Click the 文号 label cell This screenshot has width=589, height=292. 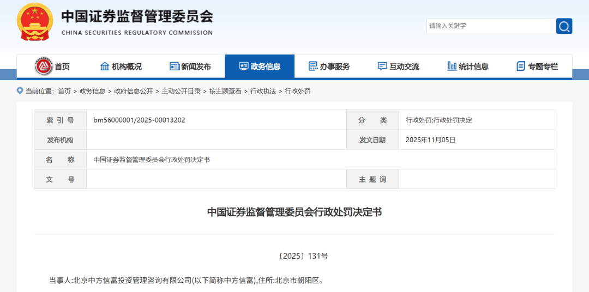coord(60,179)
